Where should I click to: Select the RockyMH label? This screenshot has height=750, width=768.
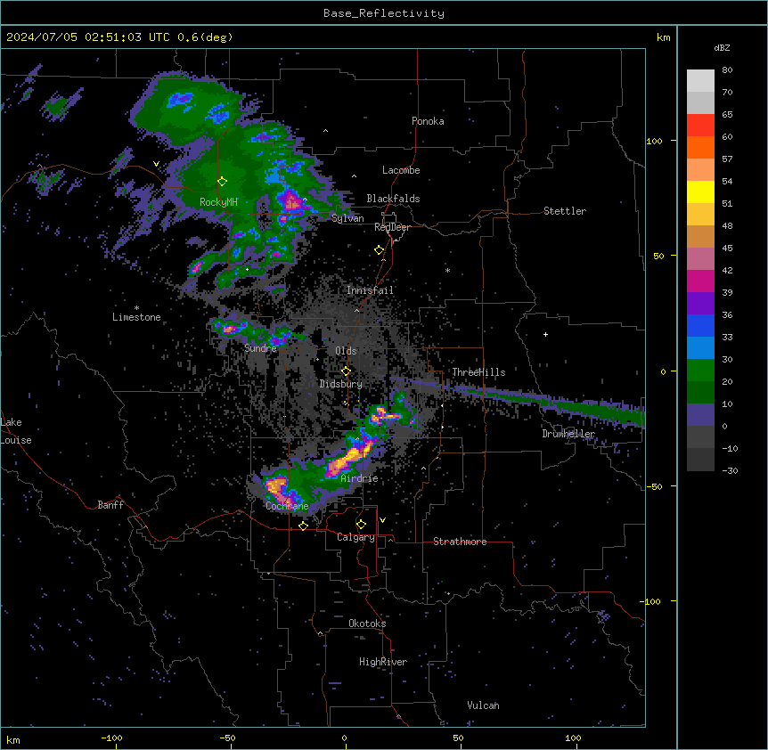218,201
